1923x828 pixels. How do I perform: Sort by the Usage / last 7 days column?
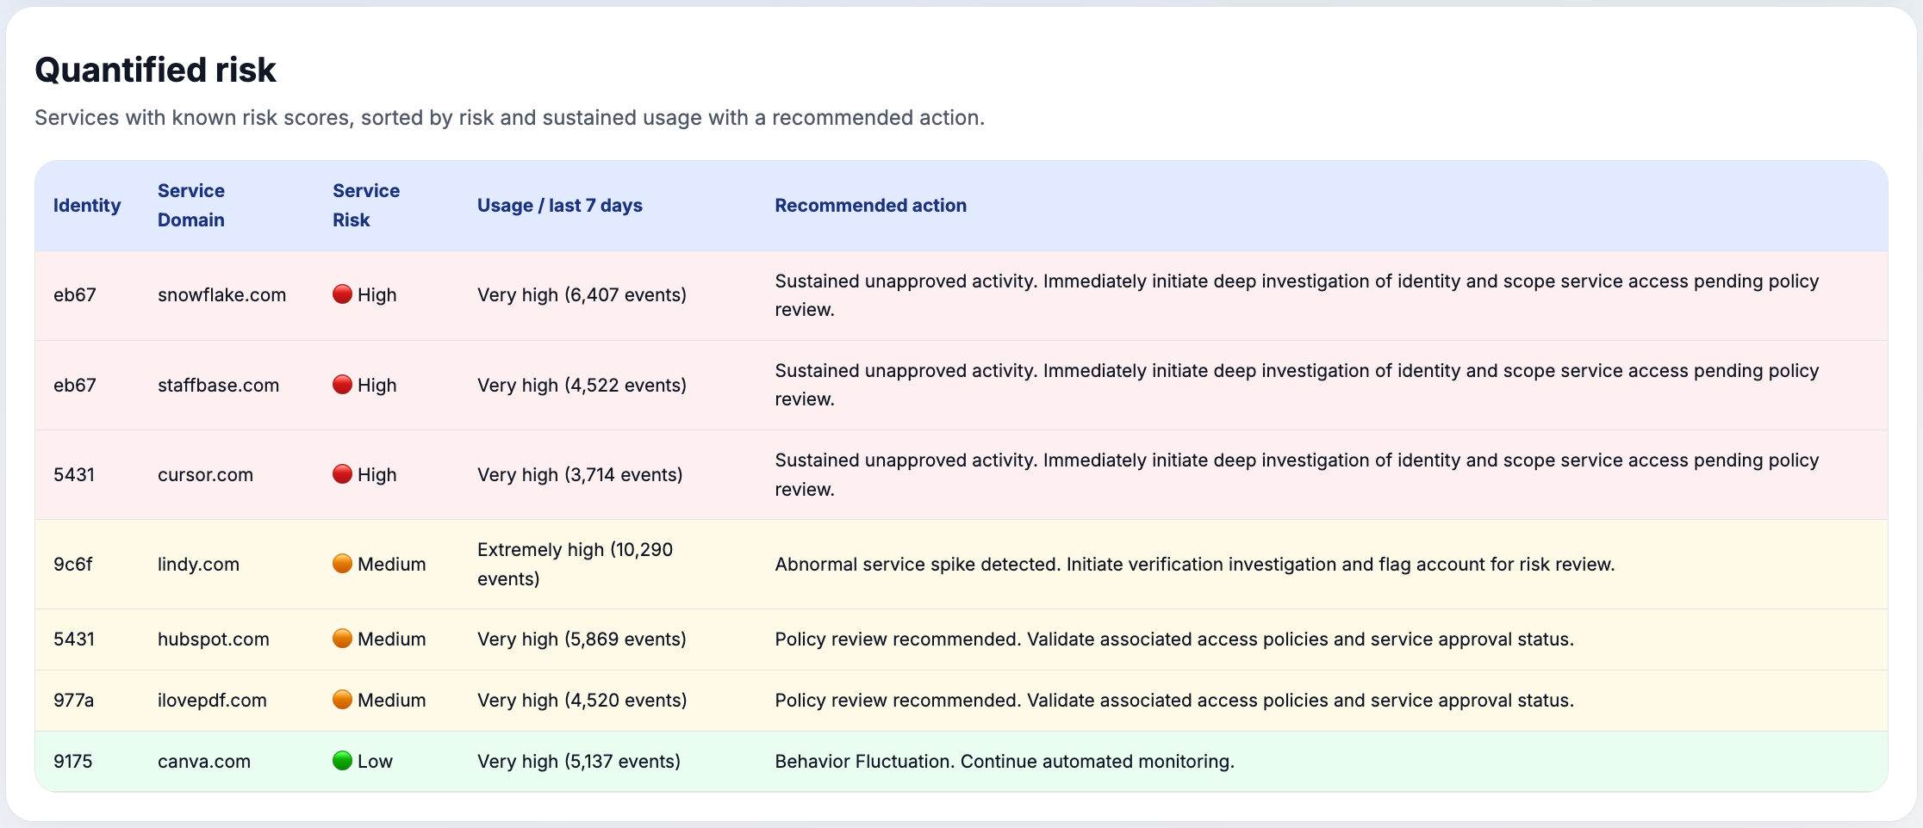tap(559, 205)
